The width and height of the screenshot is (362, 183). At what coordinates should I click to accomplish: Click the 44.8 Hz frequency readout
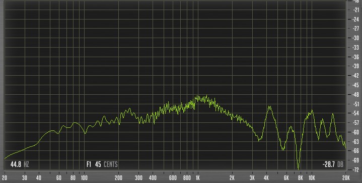pos(20,164)
